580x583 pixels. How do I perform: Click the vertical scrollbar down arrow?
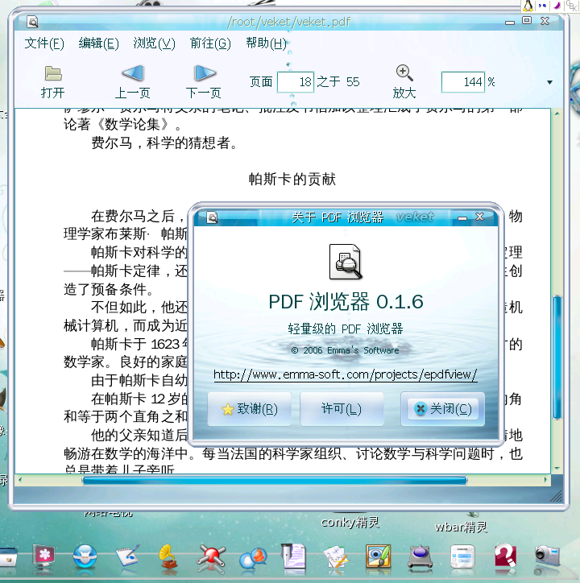[557, 469]
